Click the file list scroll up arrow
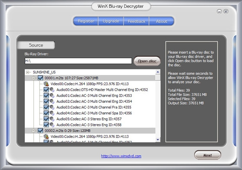The height and width of the screenshot is (170, 242). point(158,72)
